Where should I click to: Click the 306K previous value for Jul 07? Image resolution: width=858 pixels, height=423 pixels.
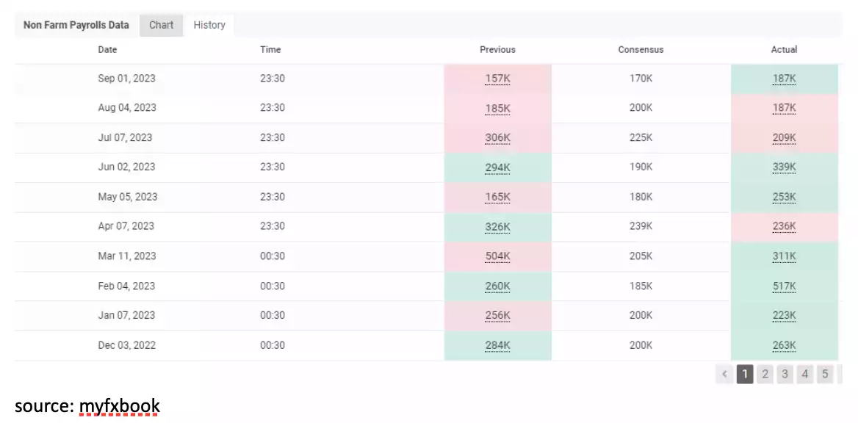click(497, 138)
